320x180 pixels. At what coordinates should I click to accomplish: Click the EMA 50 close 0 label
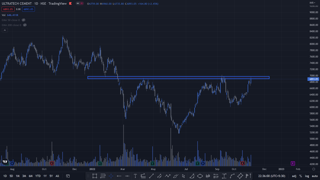click(x=11, y=20)
